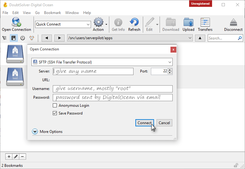Close the Open Connection dialog
Viewport: 245px width, 169px height.
(173, 50)
